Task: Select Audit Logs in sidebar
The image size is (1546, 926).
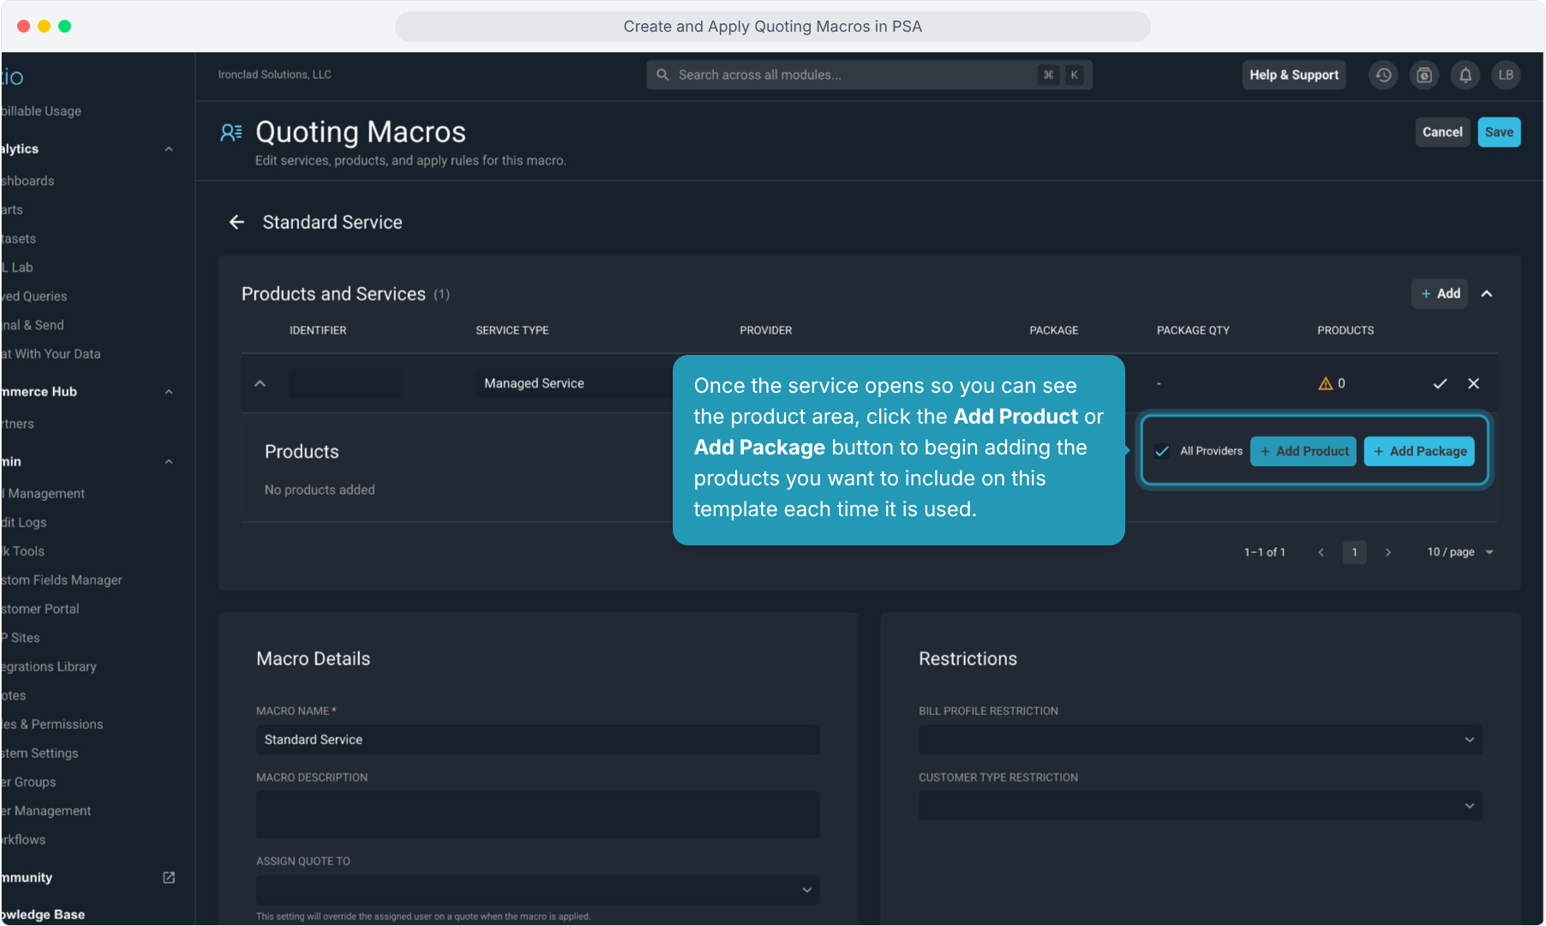Action: (x=24, y=522)
